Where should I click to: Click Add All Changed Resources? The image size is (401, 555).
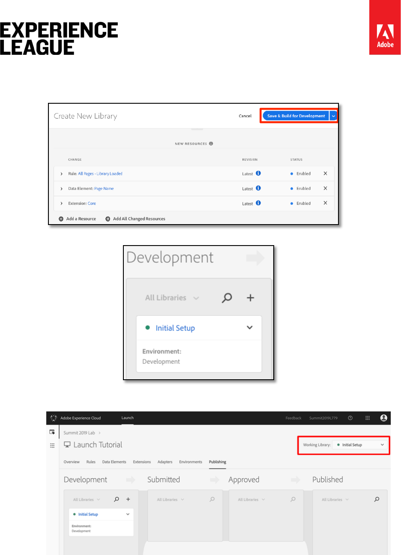(x=135, y=219)
